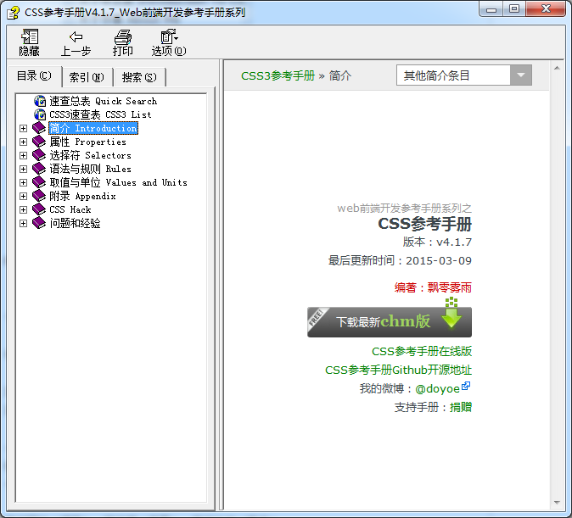Click book icon beside 选择符 Selectors
The height and width of the screenshot is (518, 572).
[x=39, y=155]
